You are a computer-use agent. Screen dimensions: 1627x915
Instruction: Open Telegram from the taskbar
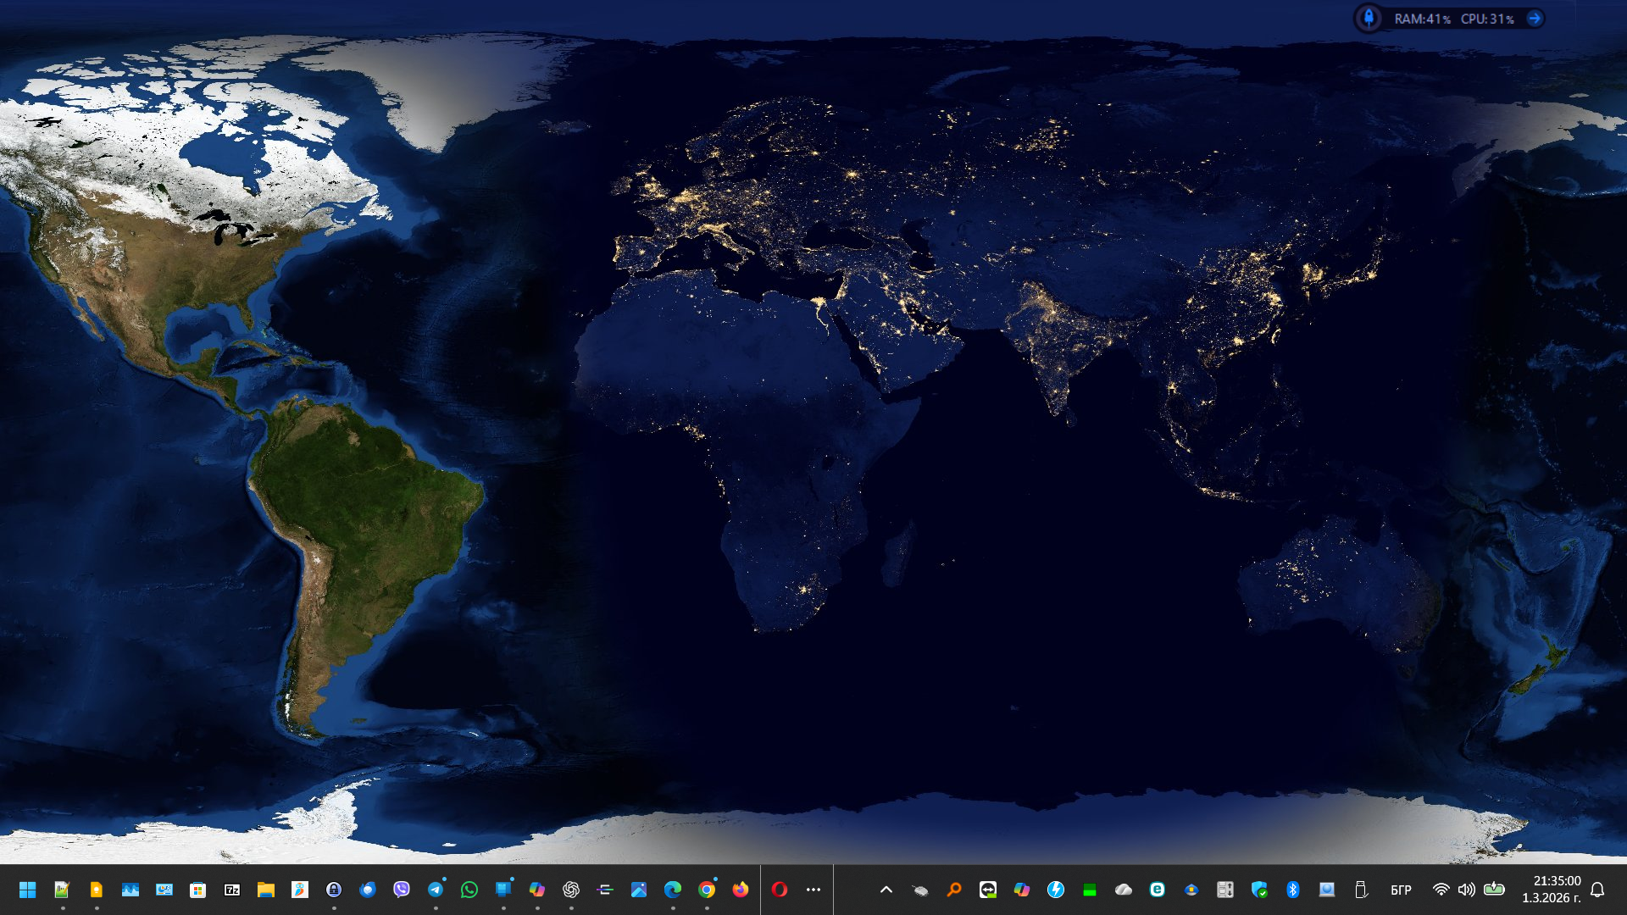[x=436, y=890]
